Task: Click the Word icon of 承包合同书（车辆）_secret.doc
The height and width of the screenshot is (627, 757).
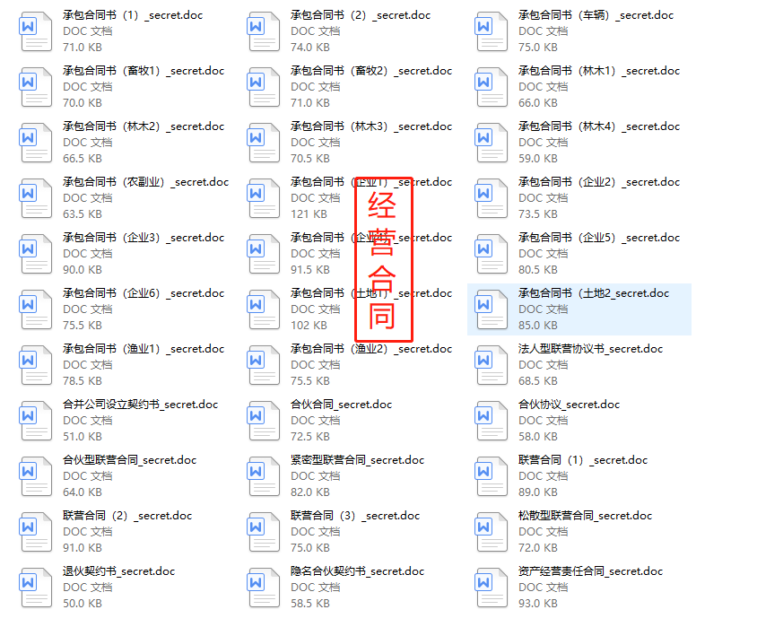Action: coord(491,31)
